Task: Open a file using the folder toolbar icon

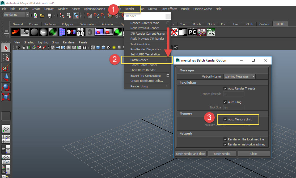Action: (42, 15)
